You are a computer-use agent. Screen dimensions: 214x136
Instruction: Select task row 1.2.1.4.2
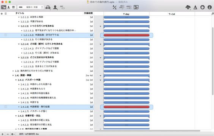pos(47,53)
